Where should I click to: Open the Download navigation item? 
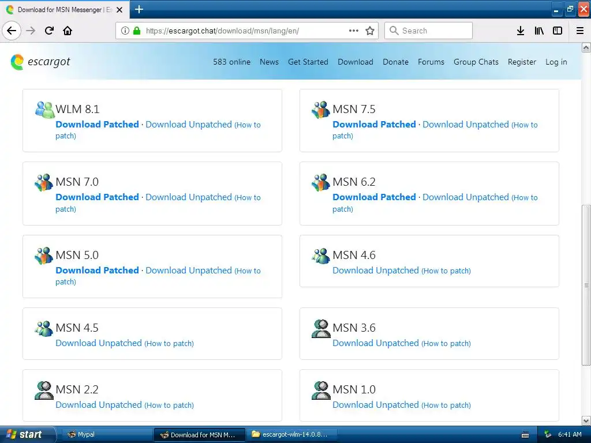click(356, 62)
